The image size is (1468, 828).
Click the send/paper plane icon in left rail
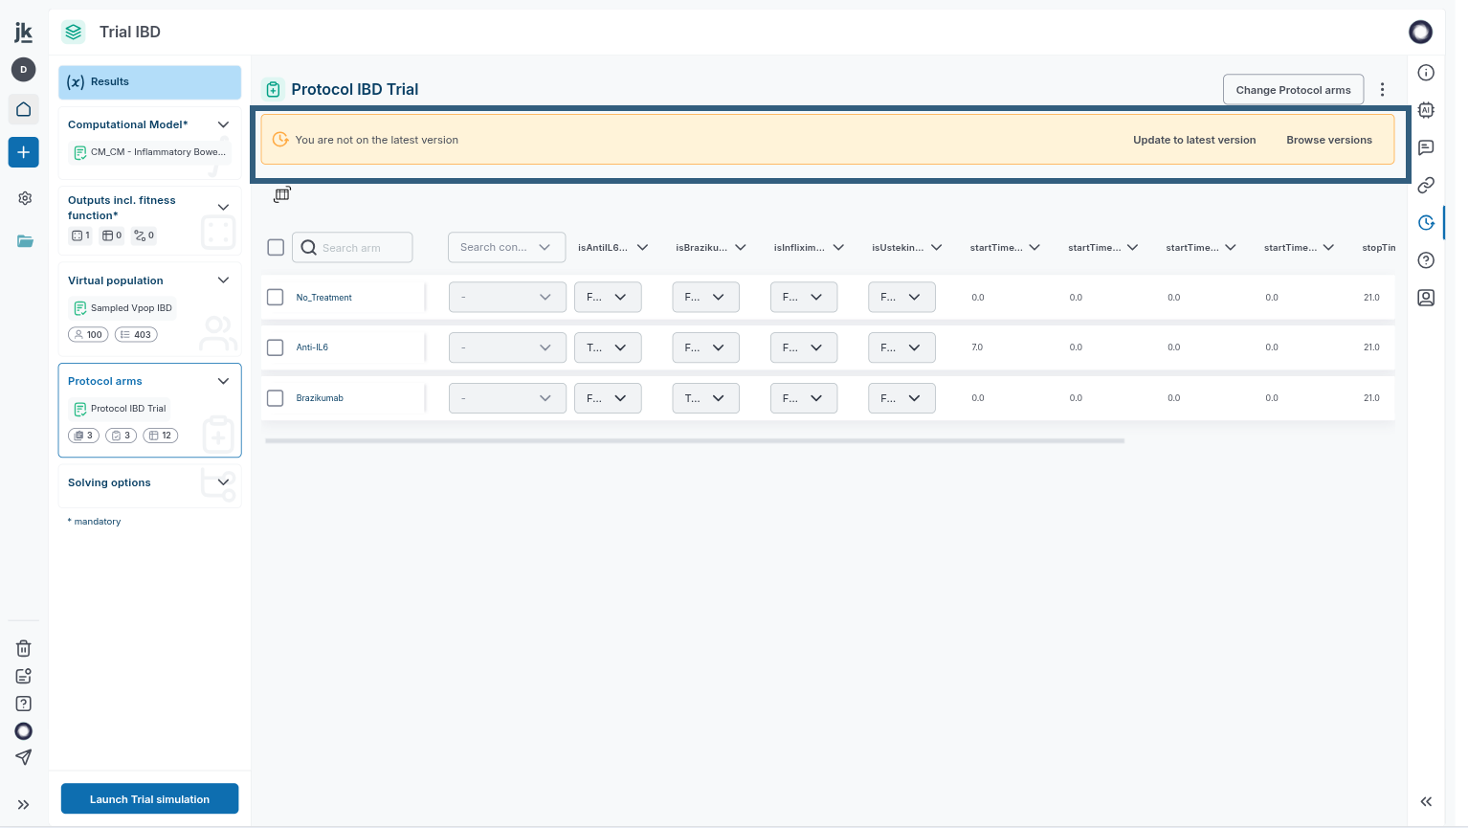23,756
